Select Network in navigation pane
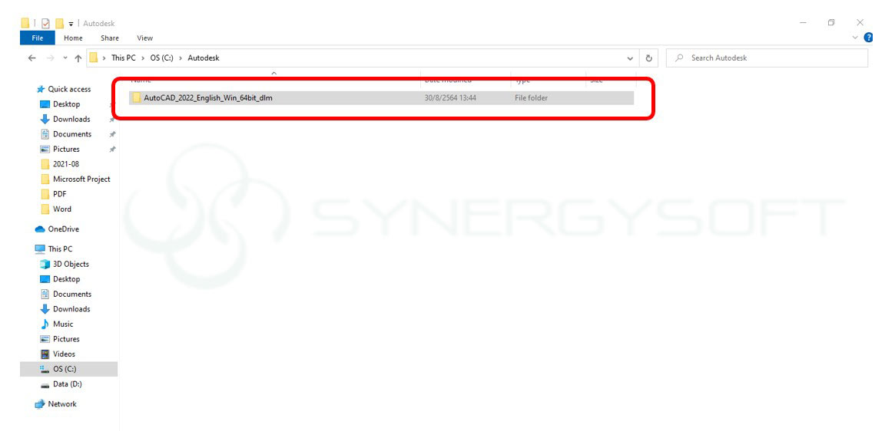 [x=62, y=404]
